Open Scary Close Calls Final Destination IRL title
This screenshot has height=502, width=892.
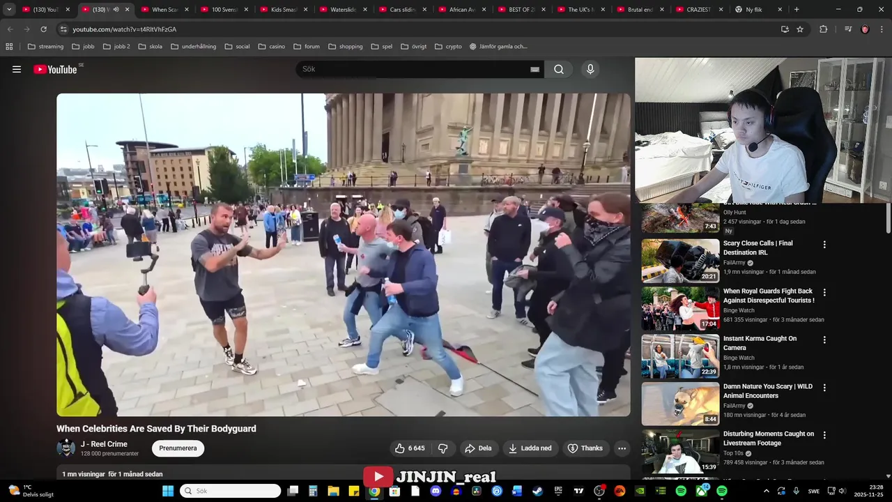click(758, 248)
